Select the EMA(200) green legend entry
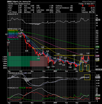This screenshot has height=104, width=102. pos(13,32)
